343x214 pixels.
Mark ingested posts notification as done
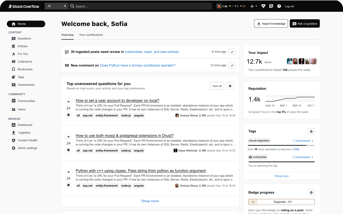click(x=232, y=52)
